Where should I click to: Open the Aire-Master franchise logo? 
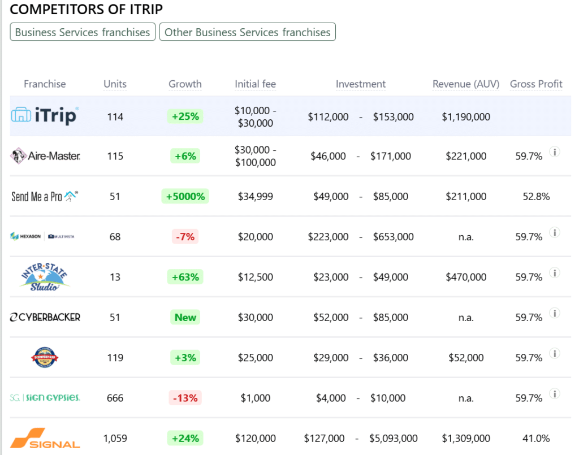45,156
